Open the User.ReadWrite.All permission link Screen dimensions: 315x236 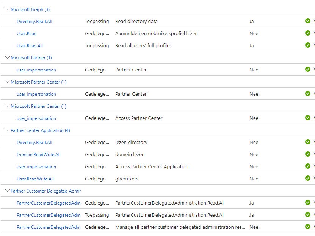pos(35,179)
